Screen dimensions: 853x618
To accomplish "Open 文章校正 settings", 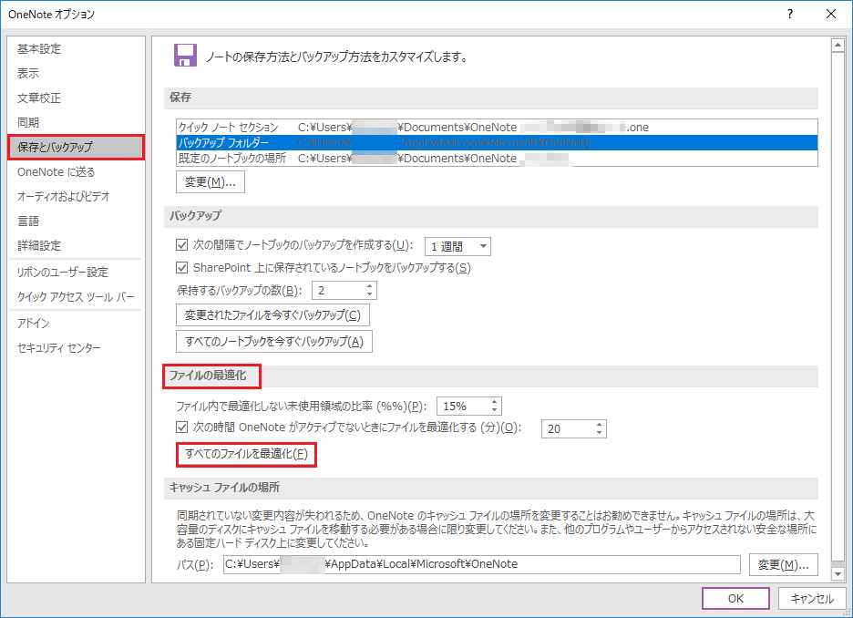I will coord(39,98).
